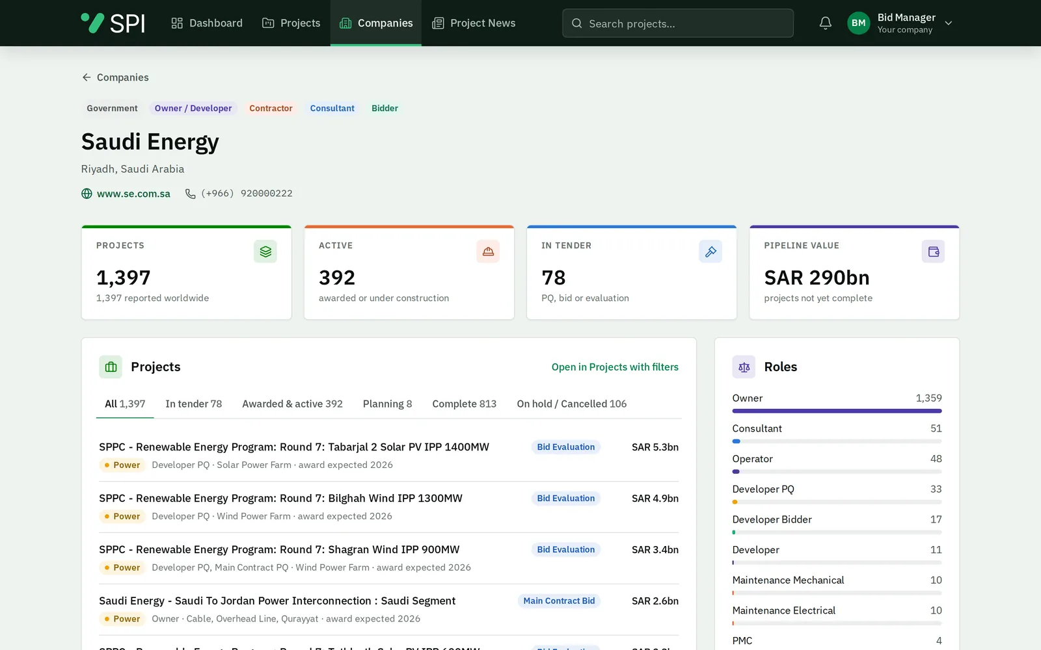Open the notifications bell

825,23
